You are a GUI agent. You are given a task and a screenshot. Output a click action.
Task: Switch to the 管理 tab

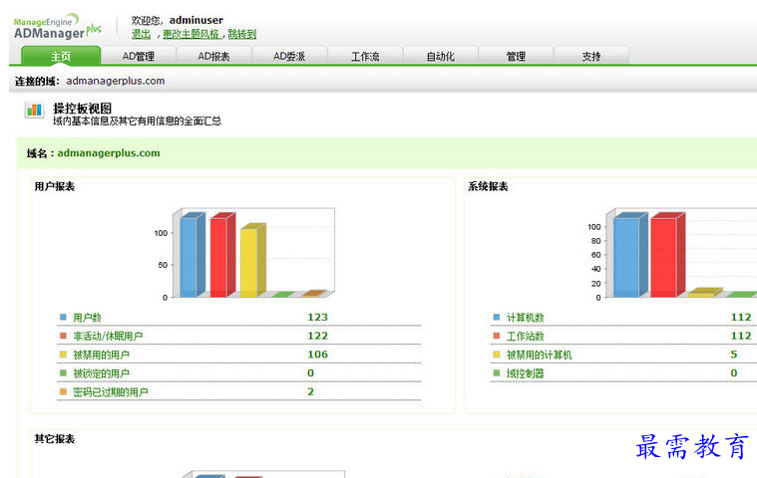click(x=516, y=57)
